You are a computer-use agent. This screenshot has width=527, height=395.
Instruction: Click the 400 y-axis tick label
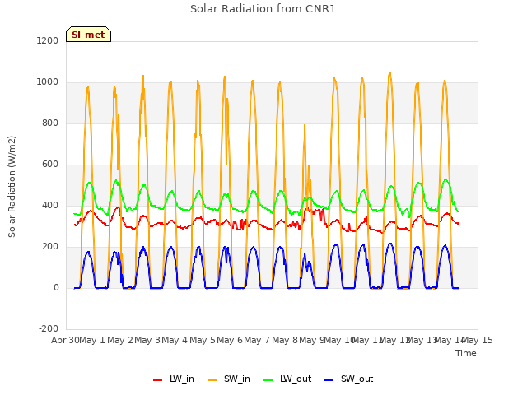coord(50,205)
